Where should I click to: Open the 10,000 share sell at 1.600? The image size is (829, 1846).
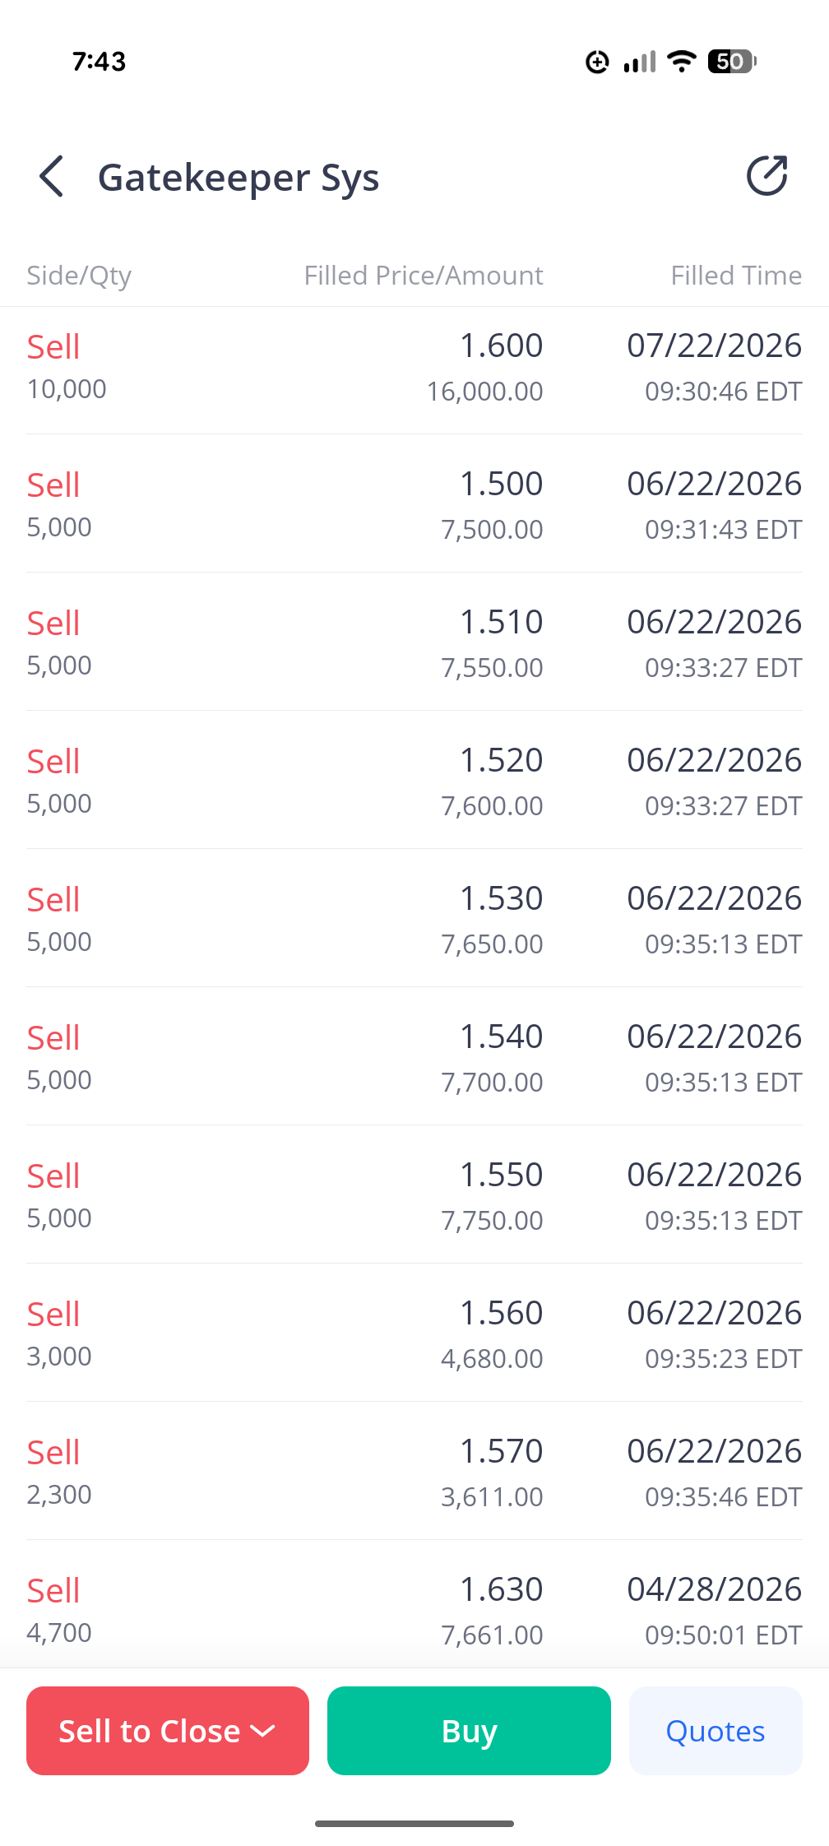pos(414,370)
